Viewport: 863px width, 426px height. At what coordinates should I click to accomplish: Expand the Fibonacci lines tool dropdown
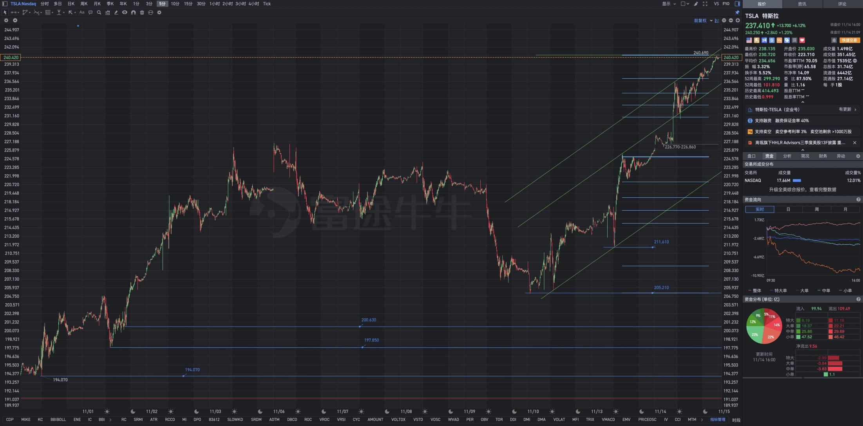point(52,13)
